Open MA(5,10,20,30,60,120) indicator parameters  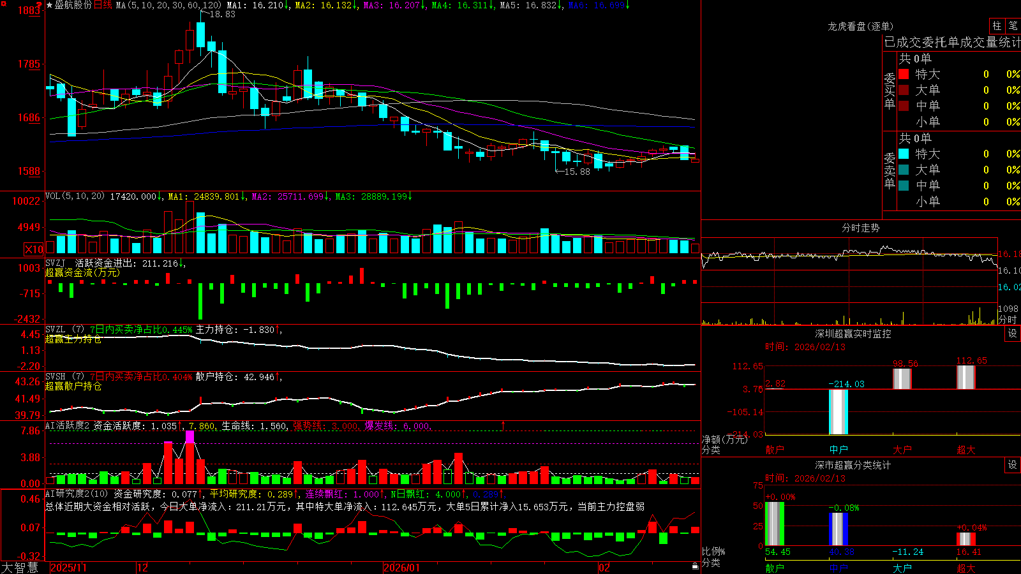coord(168,5)
